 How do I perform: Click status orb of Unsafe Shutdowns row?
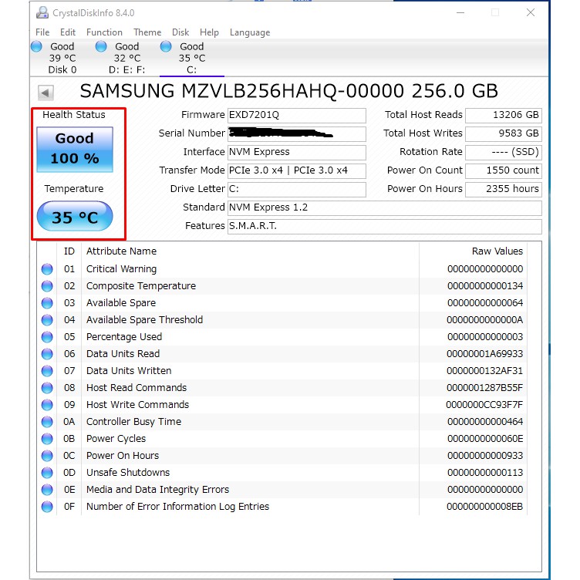pos(47,473)
